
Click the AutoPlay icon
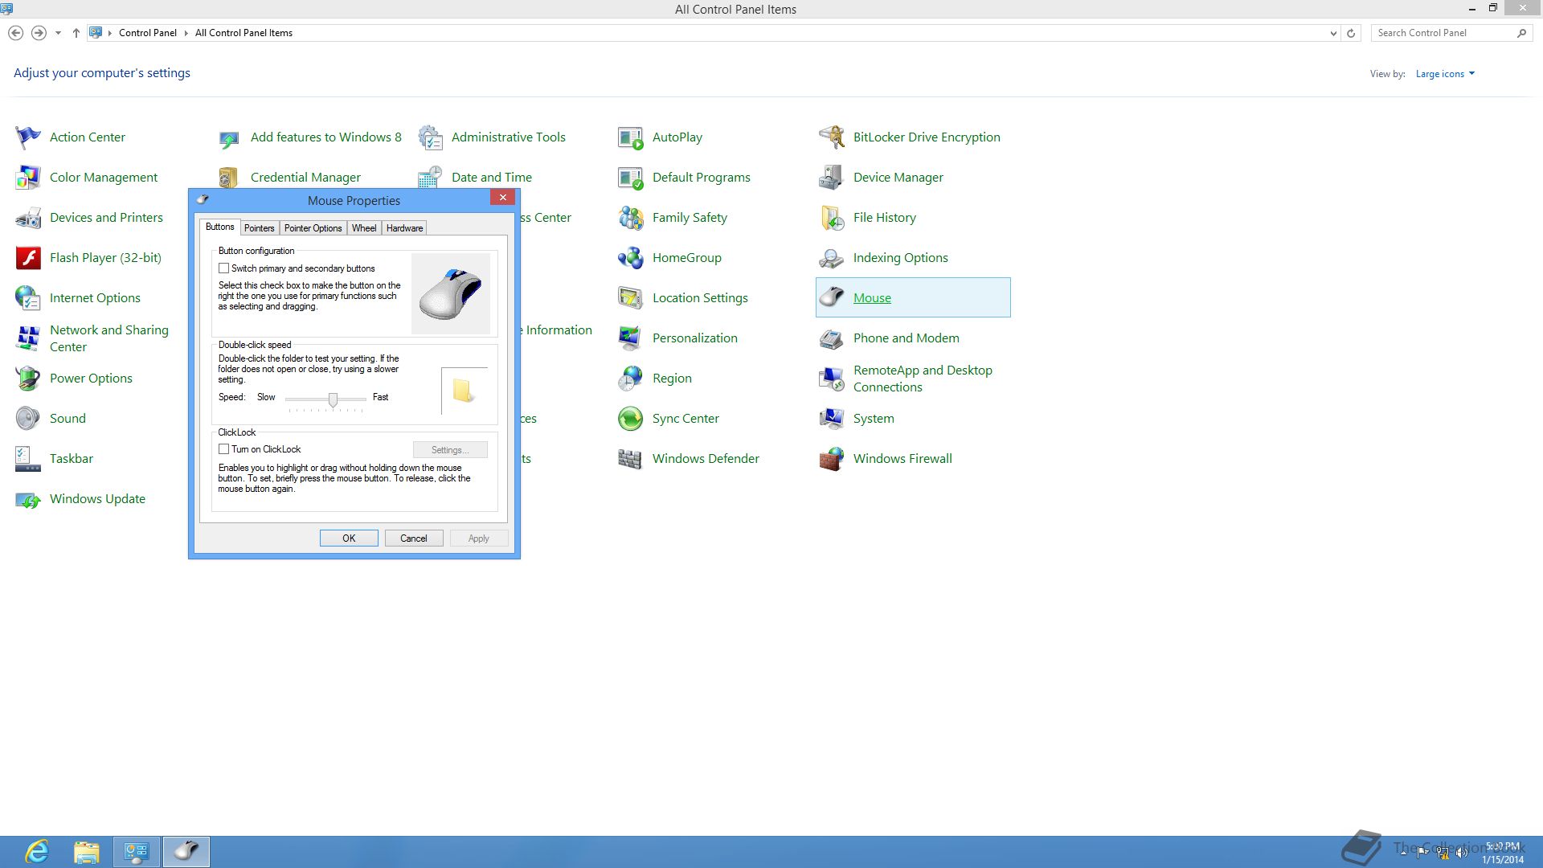[x=631, y=137]
